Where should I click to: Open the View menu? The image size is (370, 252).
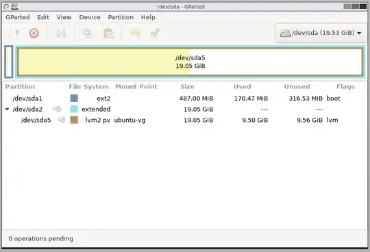click(x=64, y=17)
